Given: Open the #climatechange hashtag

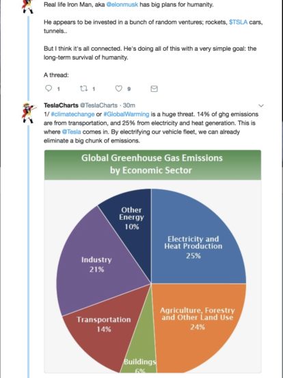Looking at the screenshot, I should (x=72, y=114).
